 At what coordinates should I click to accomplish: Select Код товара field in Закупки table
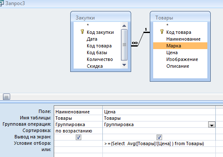coord(99,46)
